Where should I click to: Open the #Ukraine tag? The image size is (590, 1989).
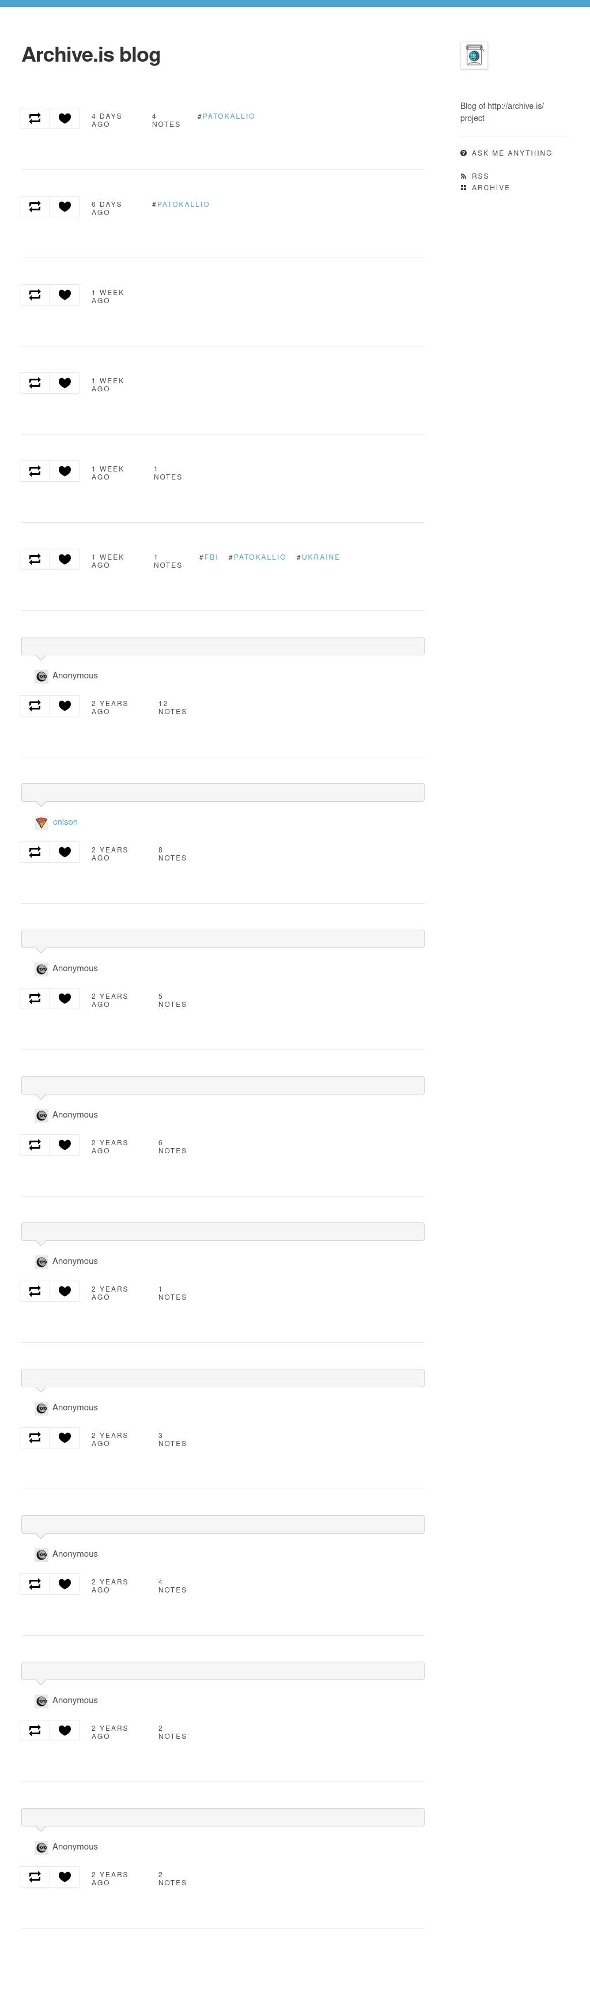320,557
